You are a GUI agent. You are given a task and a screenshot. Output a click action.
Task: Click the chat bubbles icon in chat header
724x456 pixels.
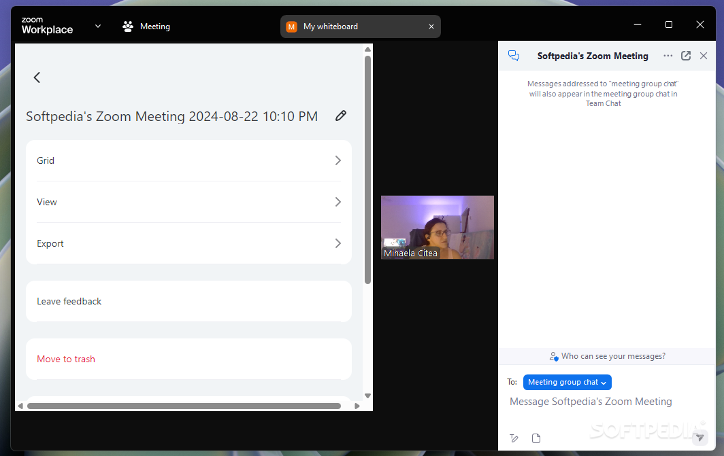click(x=514, y=56)
